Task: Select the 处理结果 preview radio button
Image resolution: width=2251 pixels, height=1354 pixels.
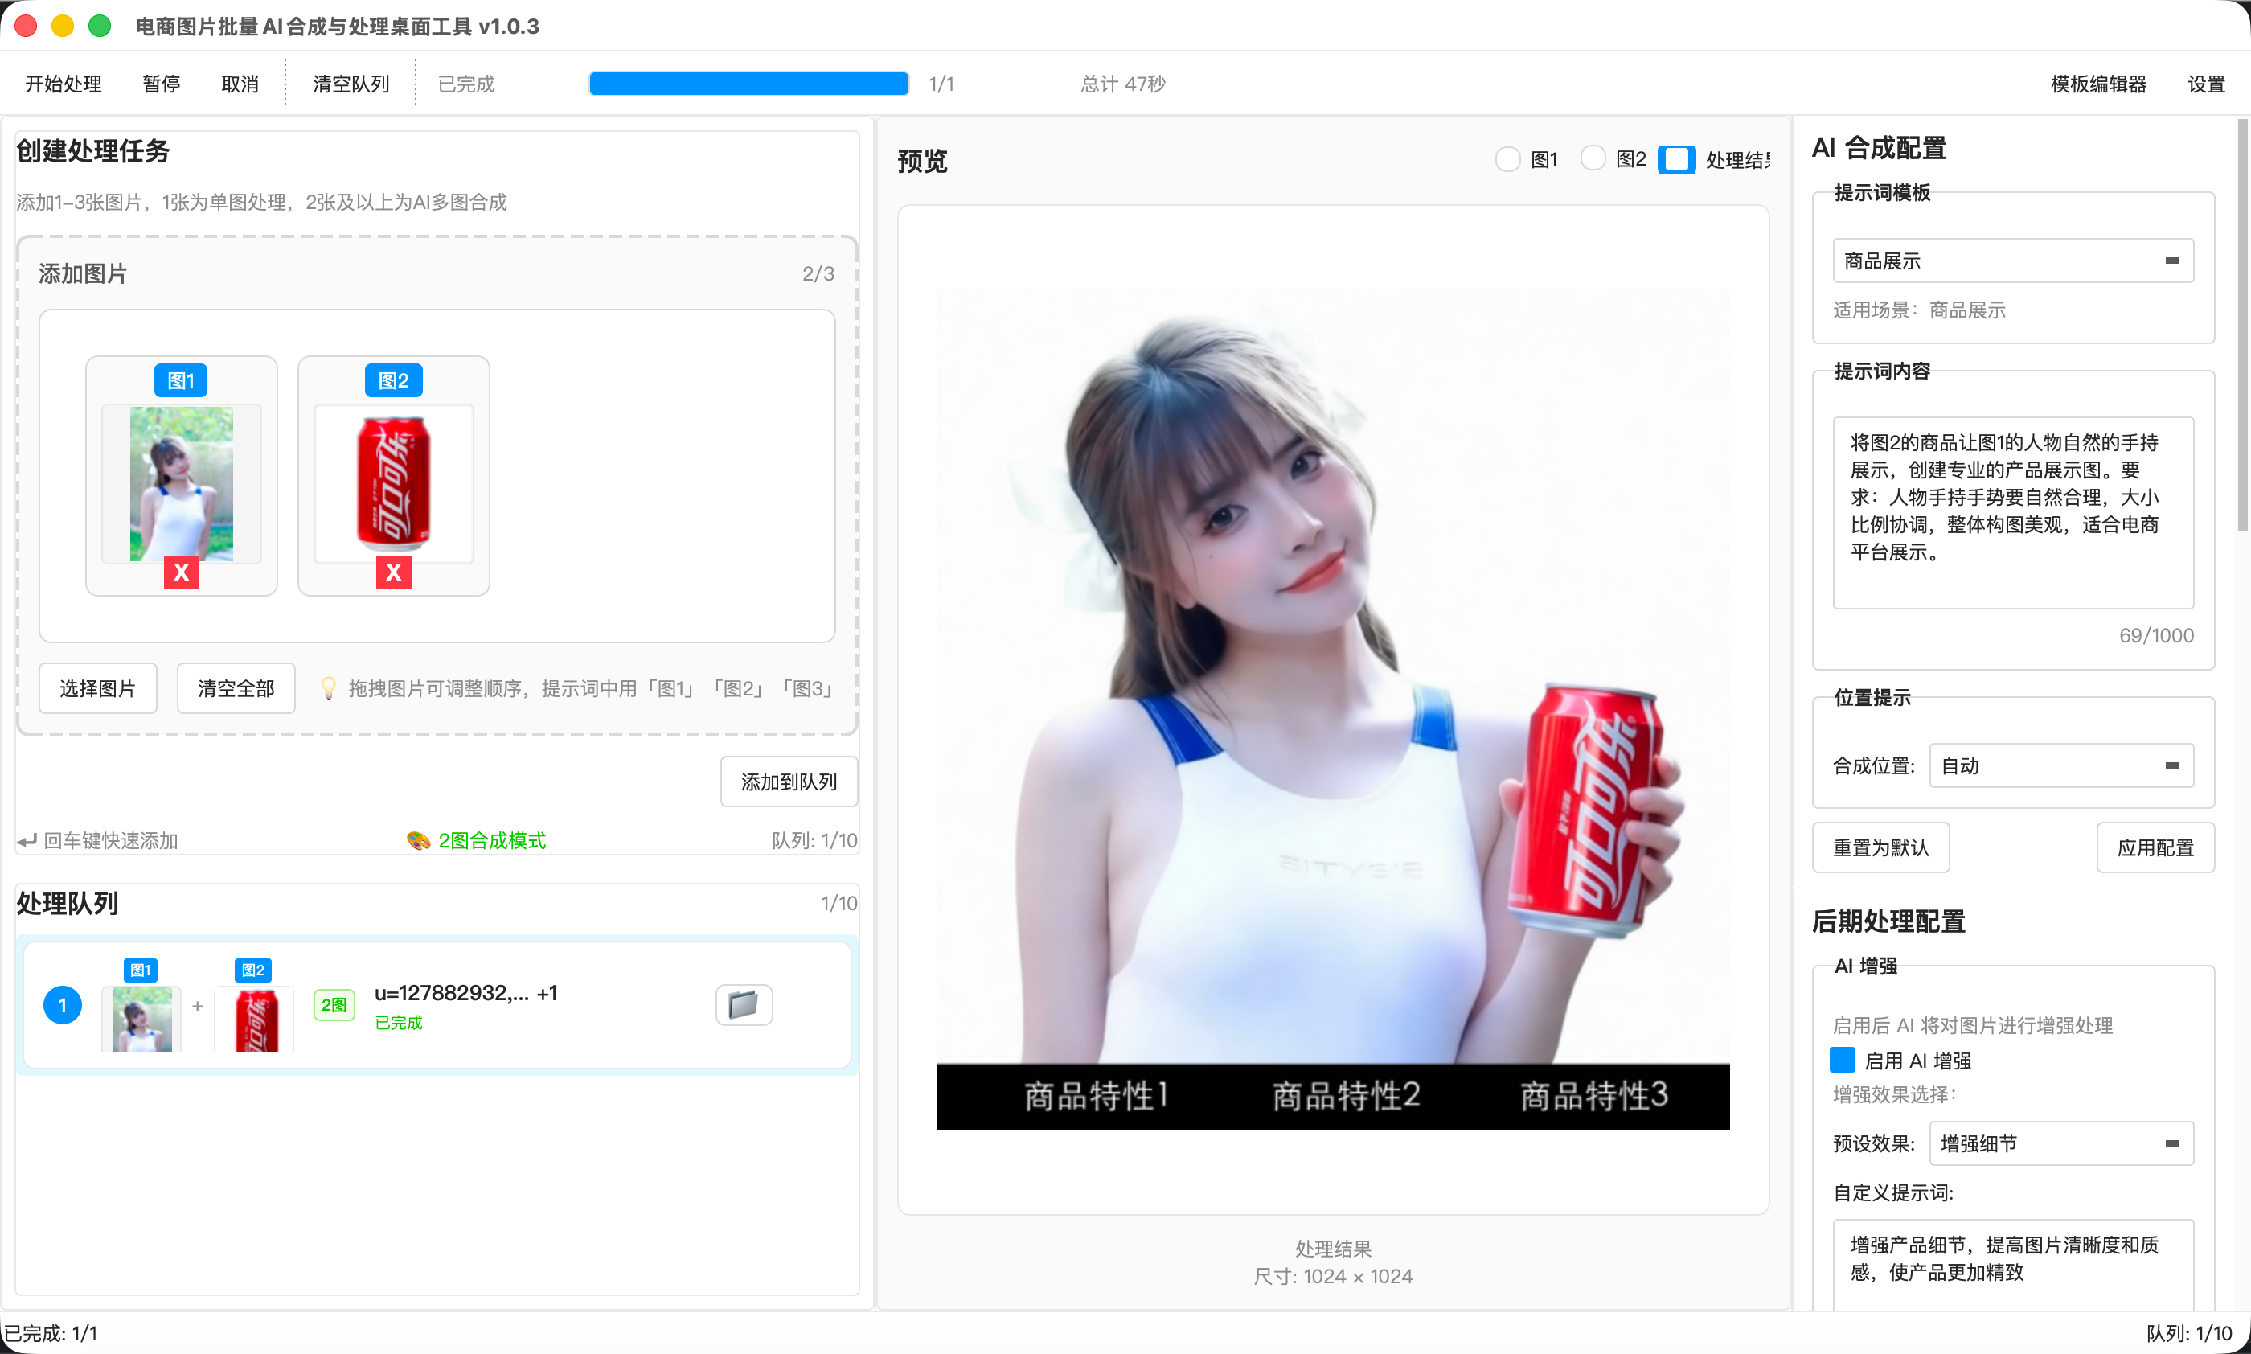Action: [x=1676, y=160]
